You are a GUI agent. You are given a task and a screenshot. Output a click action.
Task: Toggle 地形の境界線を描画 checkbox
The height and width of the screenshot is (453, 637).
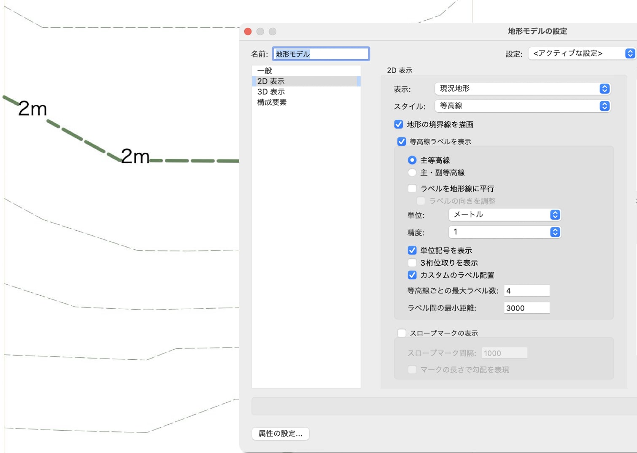pos(399,124)
